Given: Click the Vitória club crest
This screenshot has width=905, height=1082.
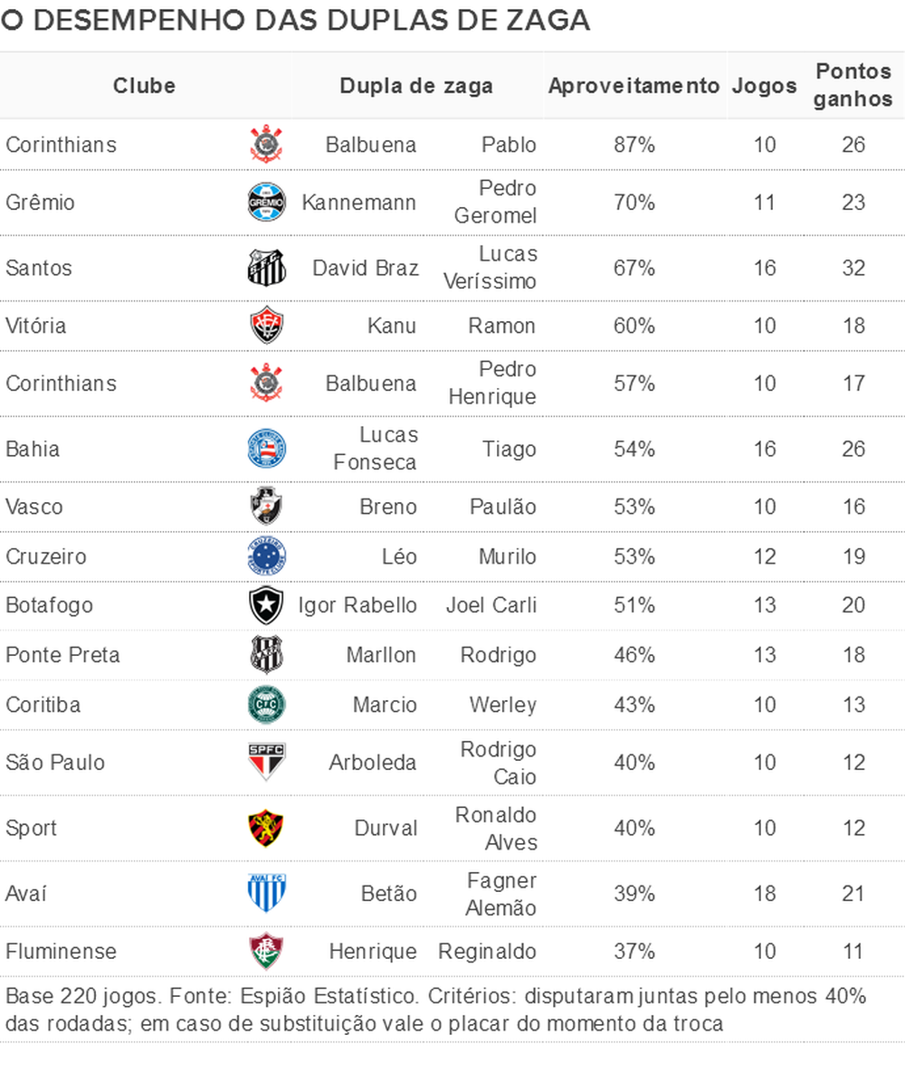Looking at the screenshot, I should click(266, 326).
